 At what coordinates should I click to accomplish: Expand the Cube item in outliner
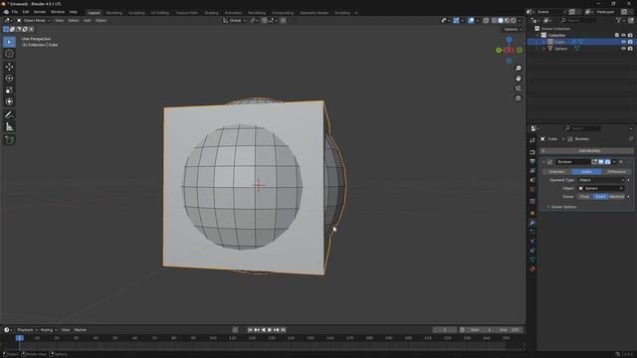point(544,42)
